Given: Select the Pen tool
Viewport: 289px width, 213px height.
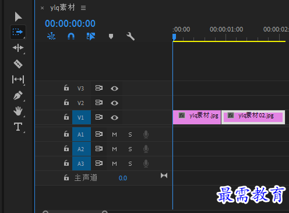Looking at the screenshot, I should point(18,95).
